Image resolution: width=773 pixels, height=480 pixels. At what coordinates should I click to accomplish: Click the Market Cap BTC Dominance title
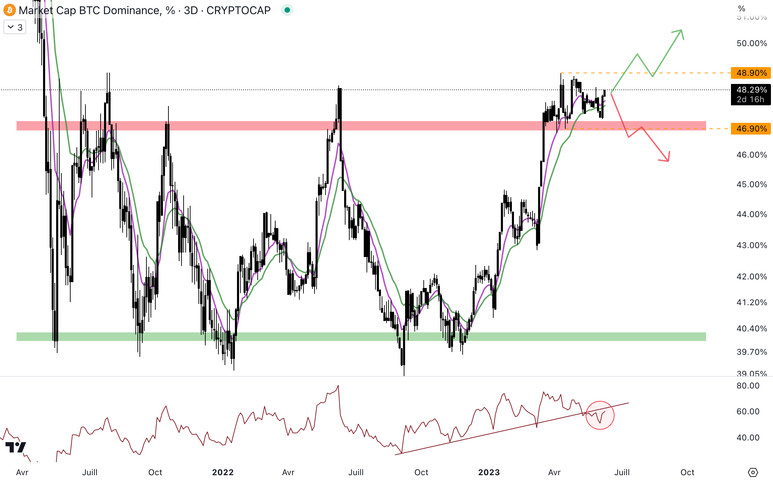pos(89,10)
